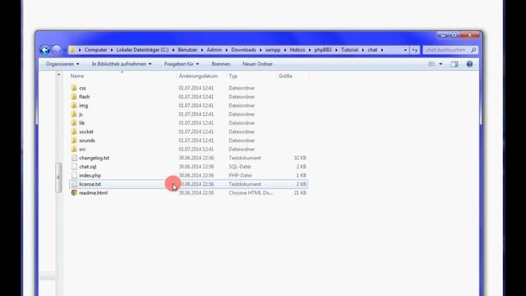This screenshot has width=526, height=296.
Task: Select the css folder icon
Action: click(x=74, y=88)
